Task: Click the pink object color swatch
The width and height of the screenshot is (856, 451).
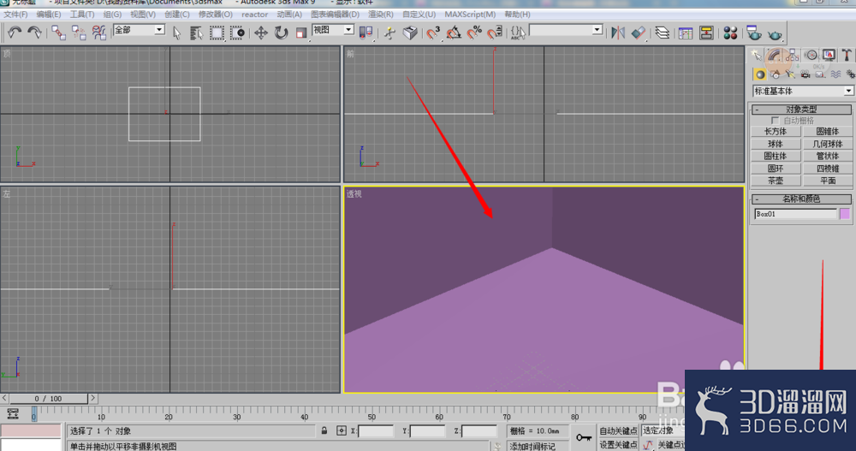Action: [x=845, y=214]
